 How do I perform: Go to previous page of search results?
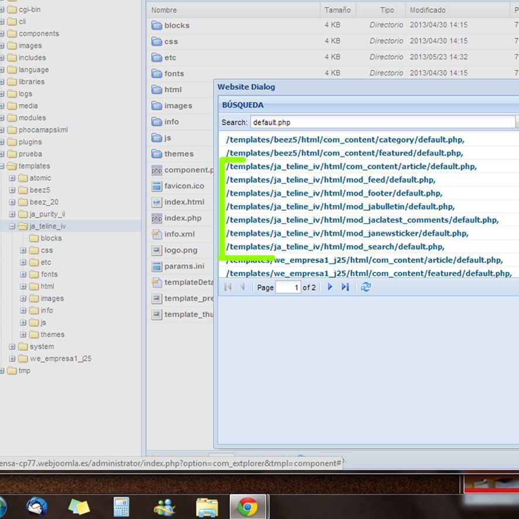point(243,287)
